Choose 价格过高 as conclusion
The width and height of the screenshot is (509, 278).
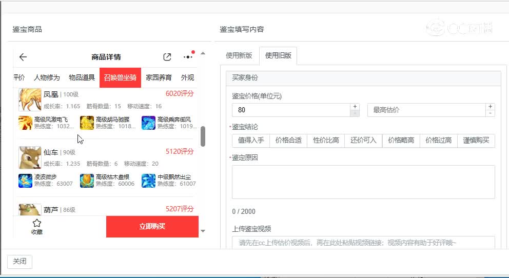coord(438,141)
